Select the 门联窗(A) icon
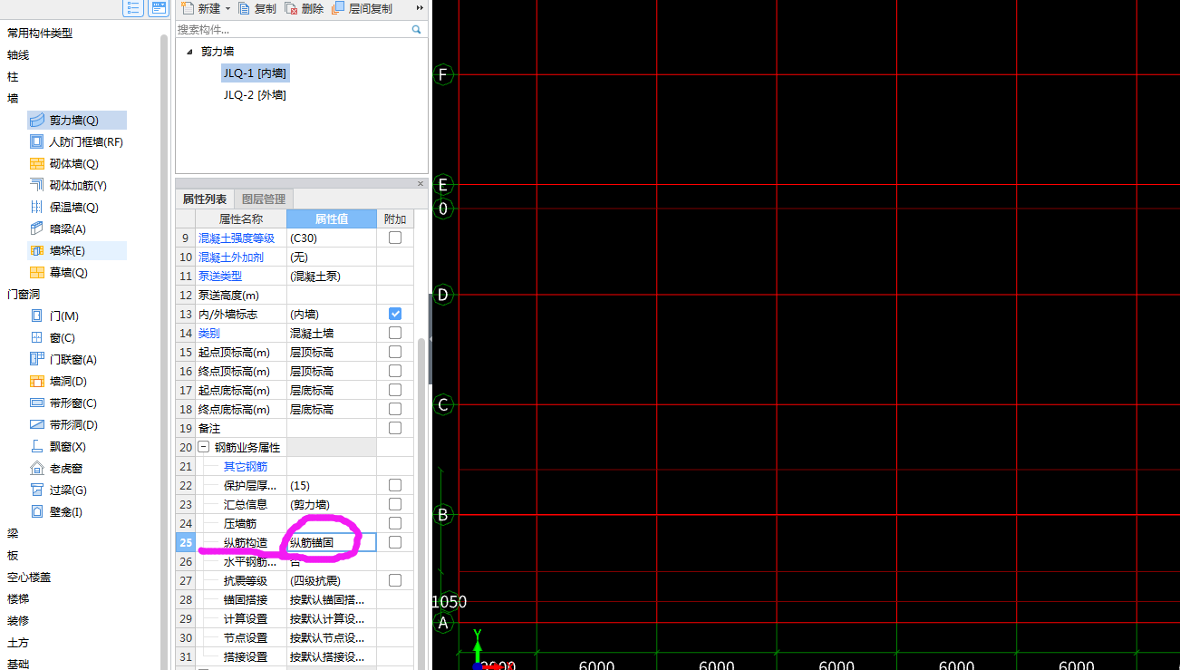Screen dimensions: 1180x670 (x=37, y=359)
